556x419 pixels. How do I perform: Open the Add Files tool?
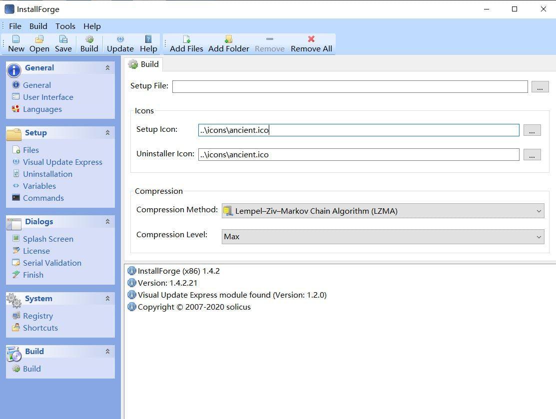pyautogui.click(x=186, y=43)
